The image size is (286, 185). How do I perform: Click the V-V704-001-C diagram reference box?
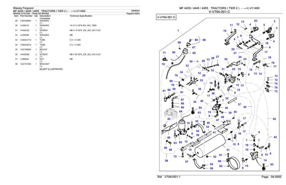coord(166,17)
